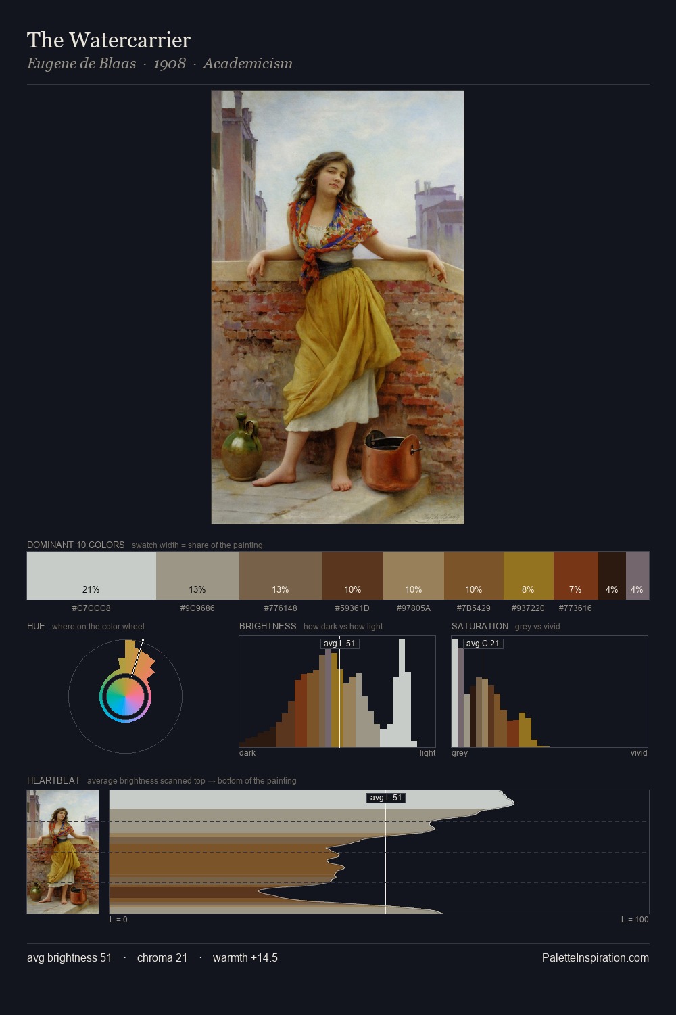
Task: Click 'DOMINANT 10 COLORS' heading
Action: tap(76, 545)
